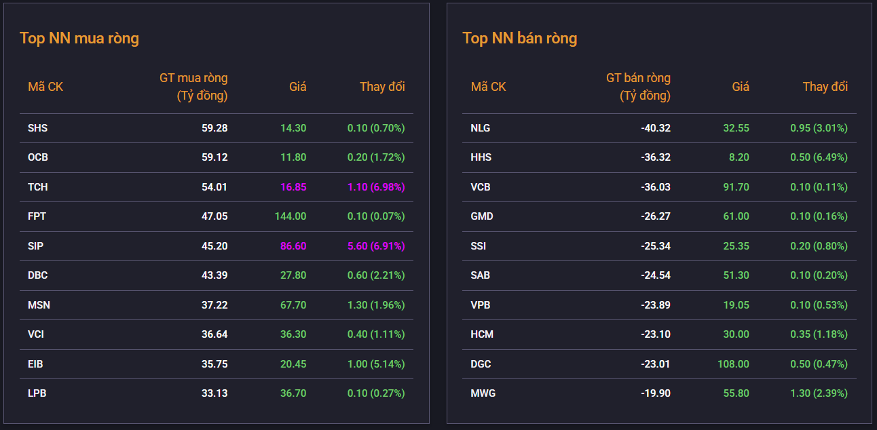The height and width of the screenshot is (430, 877).
Task: Click 'Giá' header in net sell table
Action: (x=741, y=87)
